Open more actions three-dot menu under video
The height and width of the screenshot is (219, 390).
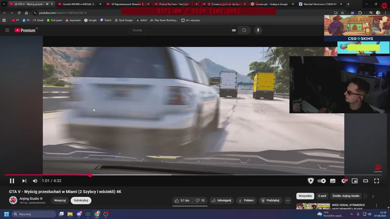[288, 200]
